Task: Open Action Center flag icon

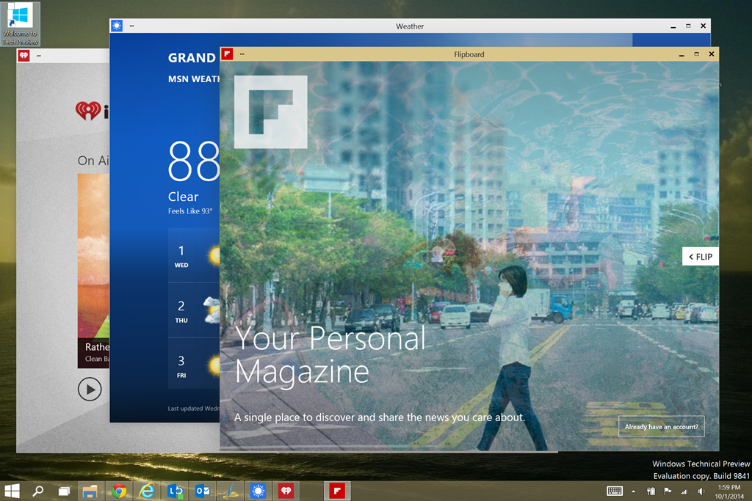Action: pyautogui.click(x=667, y=491)
